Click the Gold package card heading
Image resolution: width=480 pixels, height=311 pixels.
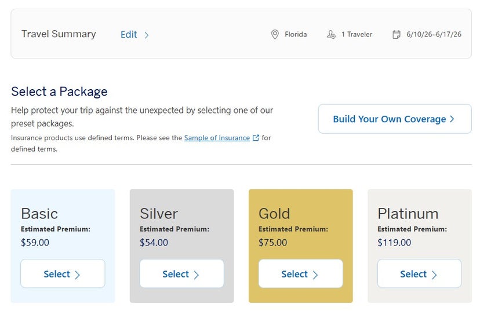point(274,214)
